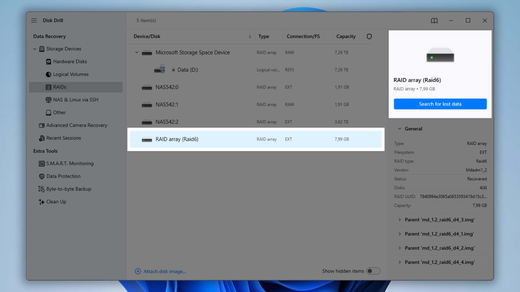Select Logical Volumes in sidebar
Screen dimensions: 520x292
click(x=76, y=74)
